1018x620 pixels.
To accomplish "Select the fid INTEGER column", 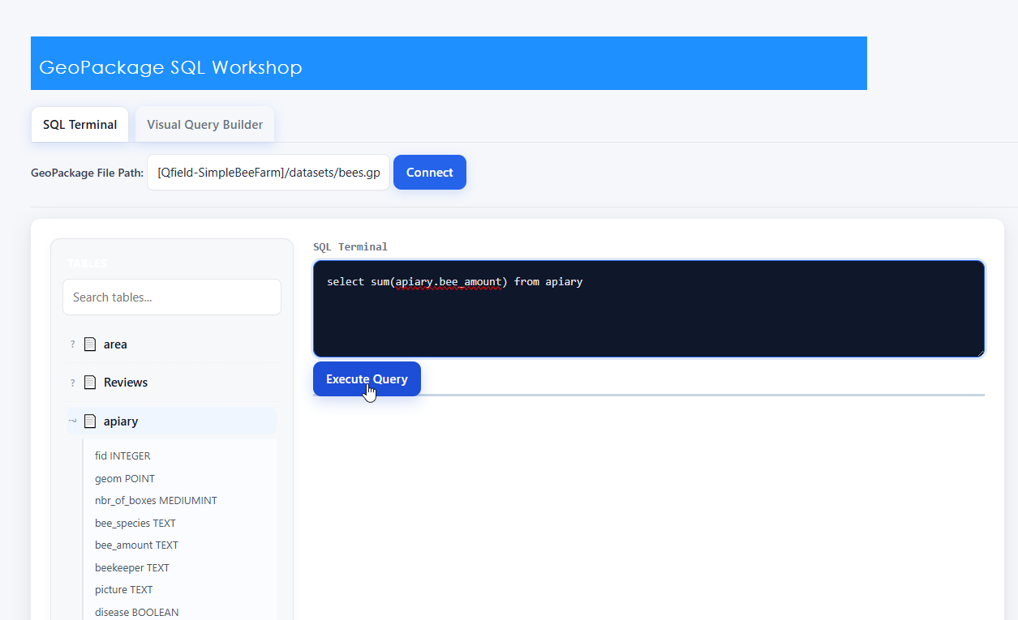I will pyautogui.click(x=122, y=456).
